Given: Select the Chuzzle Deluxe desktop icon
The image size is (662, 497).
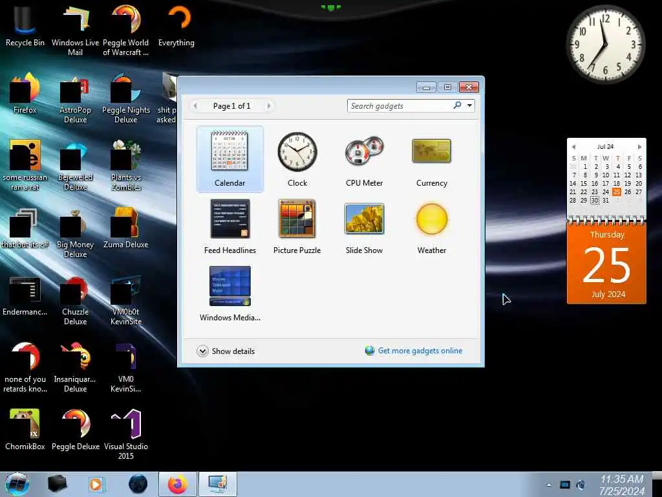Looking at the screenshot, I should tap(75, 301).
